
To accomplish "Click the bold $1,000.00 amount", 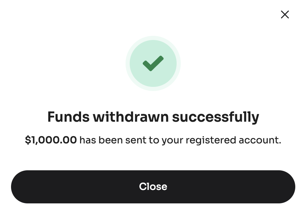I will pyautogui.click(x=51, y=140).
